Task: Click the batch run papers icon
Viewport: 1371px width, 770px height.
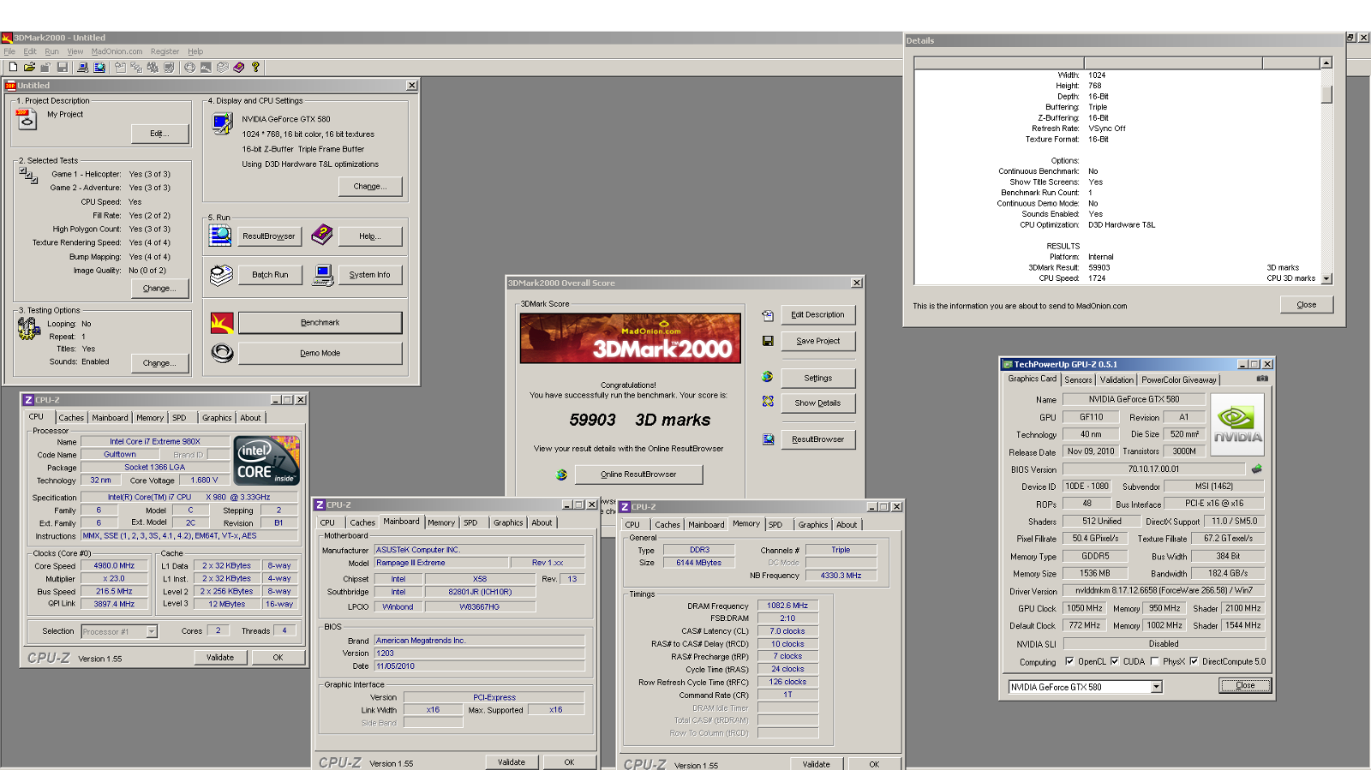Action: 222,275
